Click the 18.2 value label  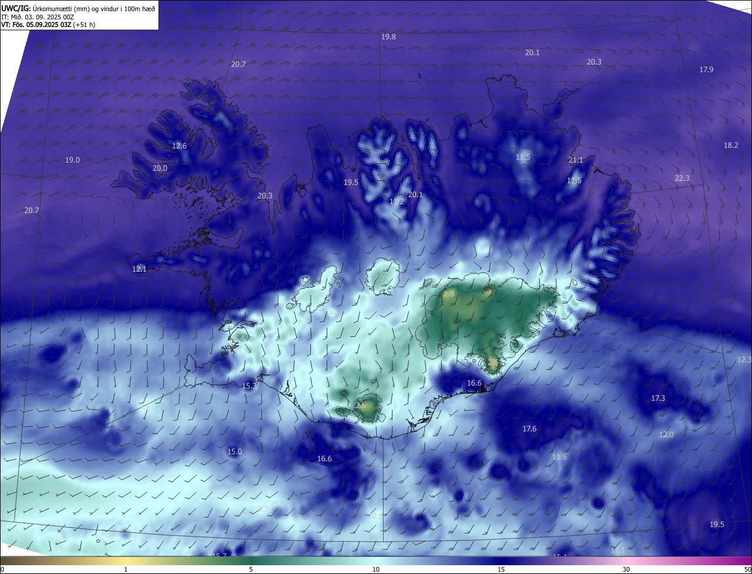pos(731,145)
